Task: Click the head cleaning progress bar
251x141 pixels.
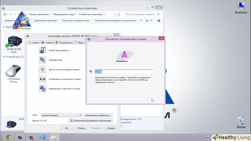Action: (124, 71)
